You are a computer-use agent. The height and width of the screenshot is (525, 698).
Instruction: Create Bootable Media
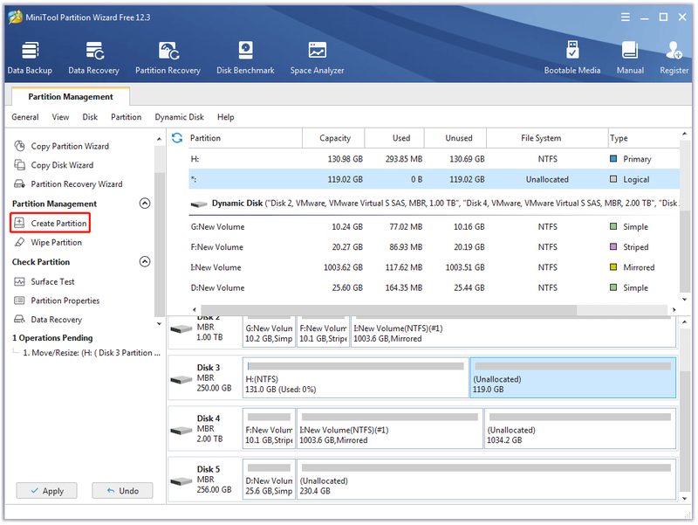pyautogui.click(x=572, y=58)
